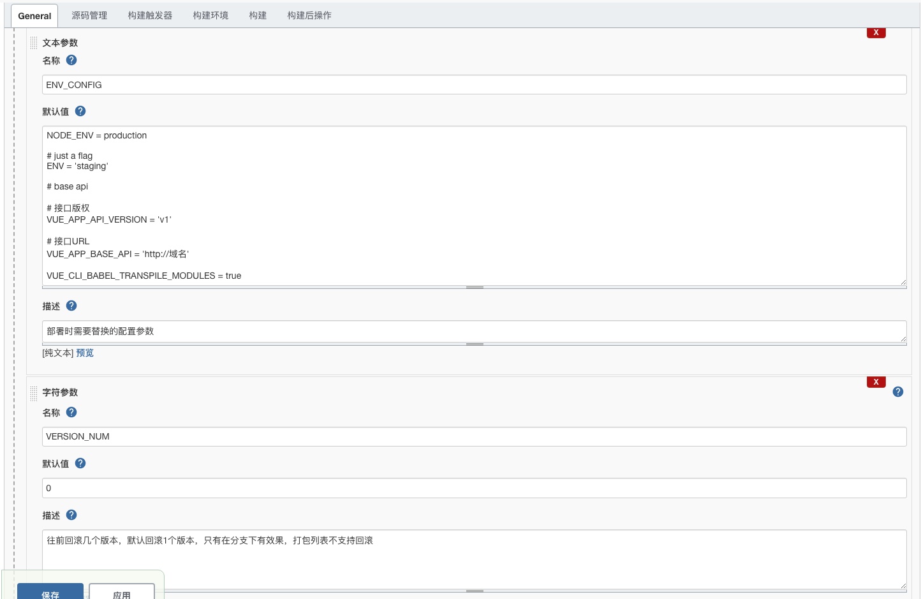The height and width of the screenshot is (599, 921).
Task: Click the 应用 button
Action: [x=122, y=592]
